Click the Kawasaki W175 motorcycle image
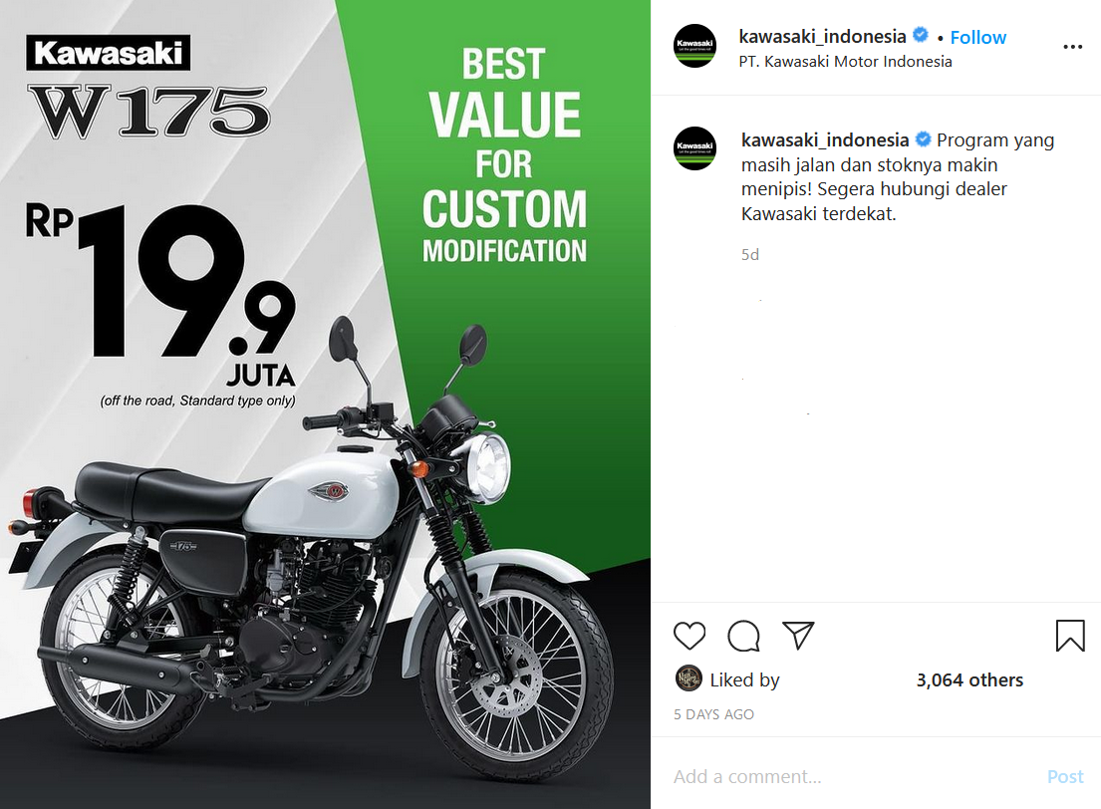Viewport: 1101px width, 809px height. click(x=325, y=404)
